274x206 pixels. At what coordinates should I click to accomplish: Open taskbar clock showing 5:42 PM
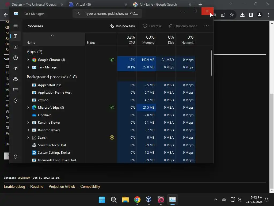pyautogui.click(x=254, y=200)
